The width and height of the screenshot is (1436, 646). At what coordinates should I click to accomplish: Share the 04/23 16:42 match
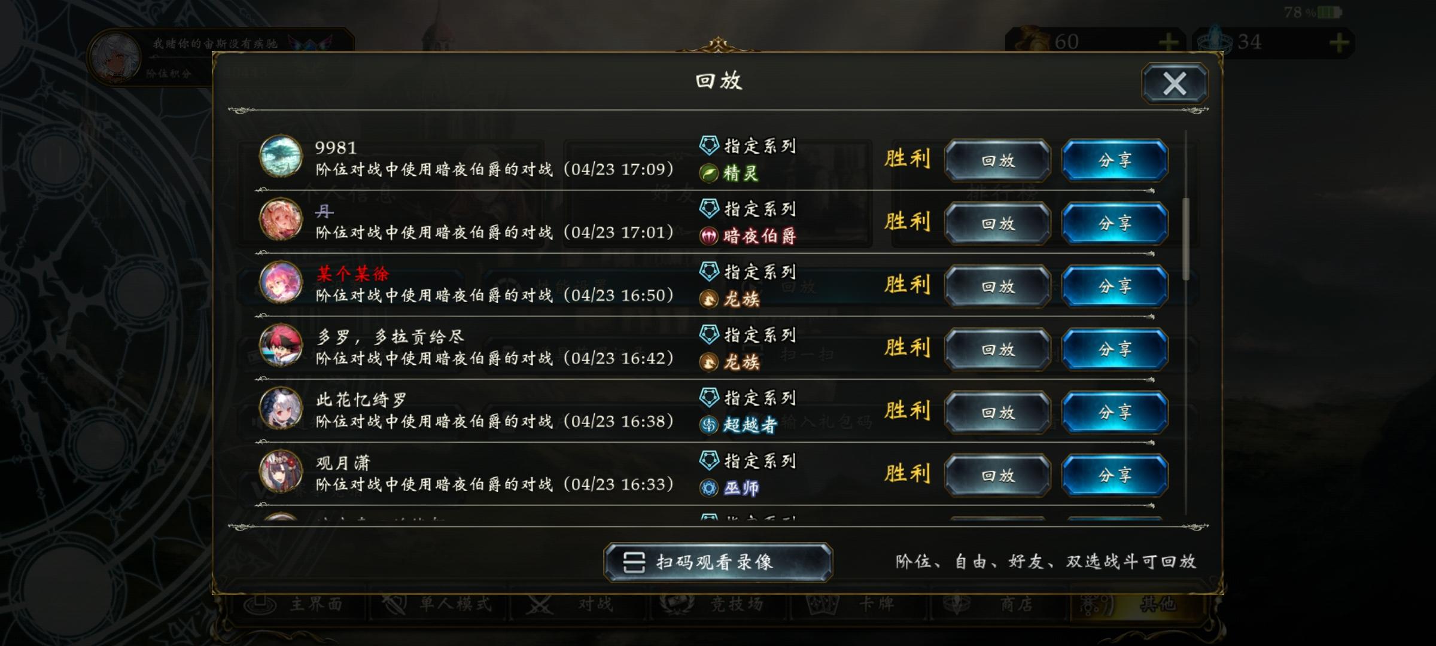(x=1115, y=349)
